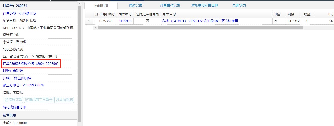Screen dimensions: 334x126
Task: Click the 数量 column header
Action: click(307, 14)
